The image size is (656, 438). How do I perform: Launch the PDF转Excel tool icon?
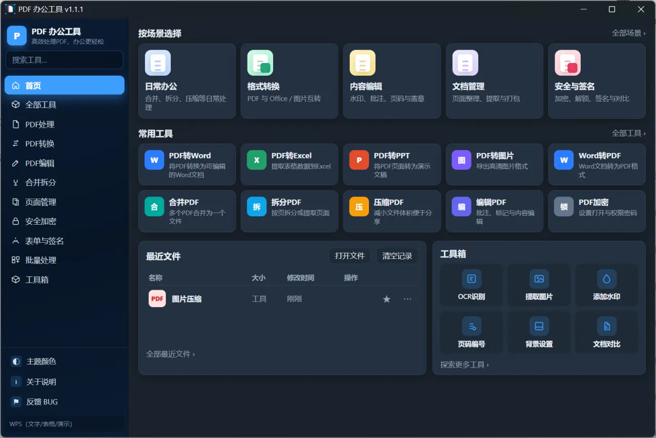[257, 160]
